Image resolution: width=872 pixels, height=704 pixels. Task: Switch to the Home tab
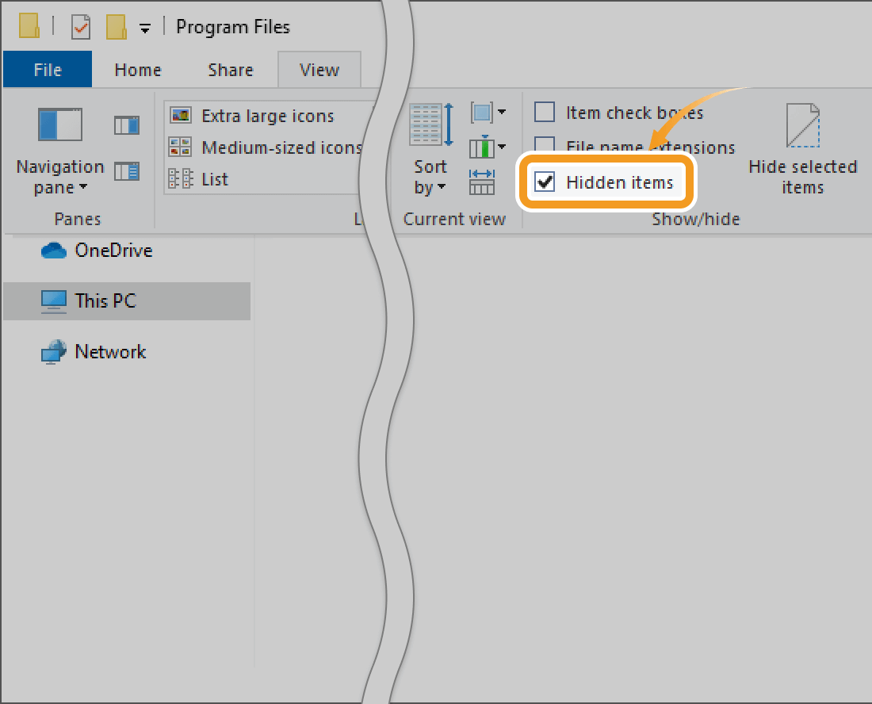pyautogui.click(x=137, y=70)
